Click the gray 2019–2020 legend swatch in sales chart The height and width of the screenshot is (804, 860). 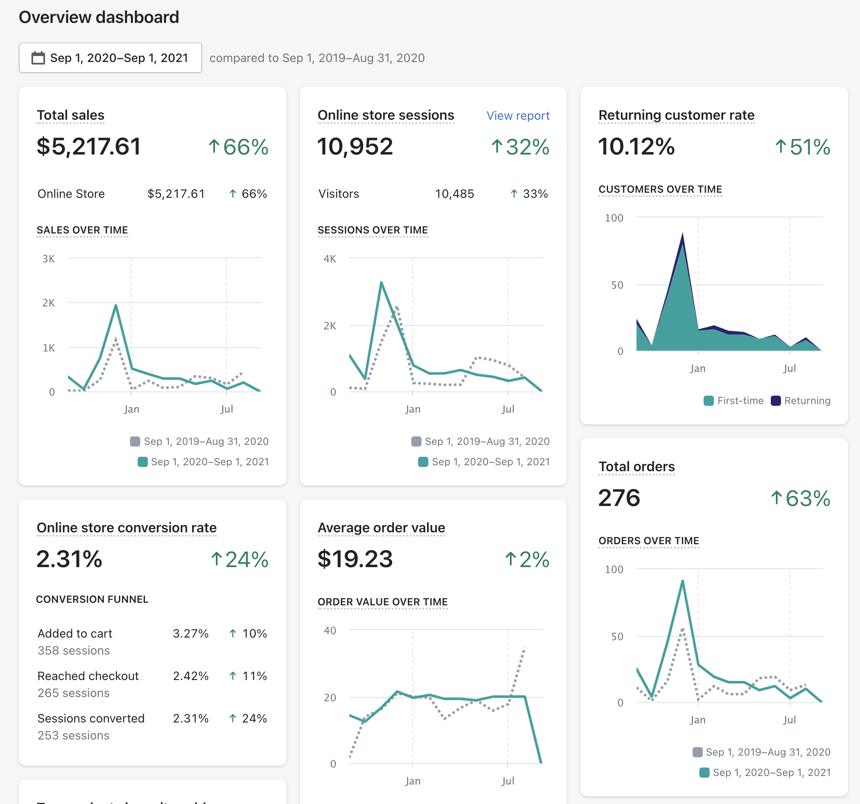135,441
